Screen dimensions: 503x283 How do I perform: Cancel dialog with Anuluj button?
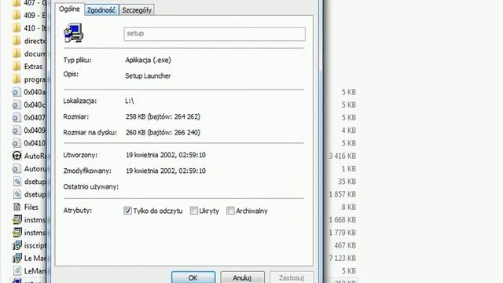tap(242, 277)
